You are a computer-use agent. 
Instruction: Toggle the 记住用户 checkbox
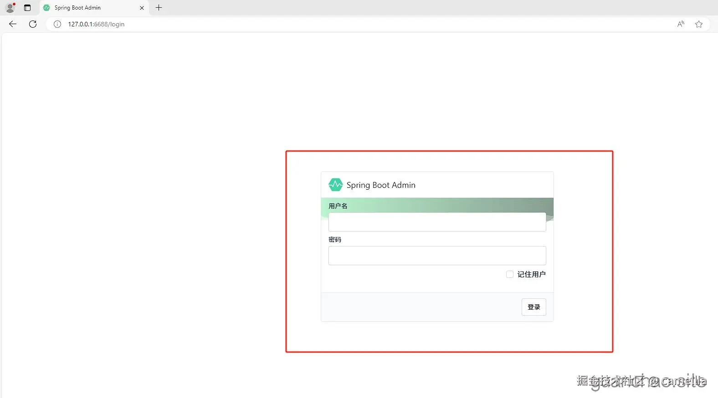[510, 274]
